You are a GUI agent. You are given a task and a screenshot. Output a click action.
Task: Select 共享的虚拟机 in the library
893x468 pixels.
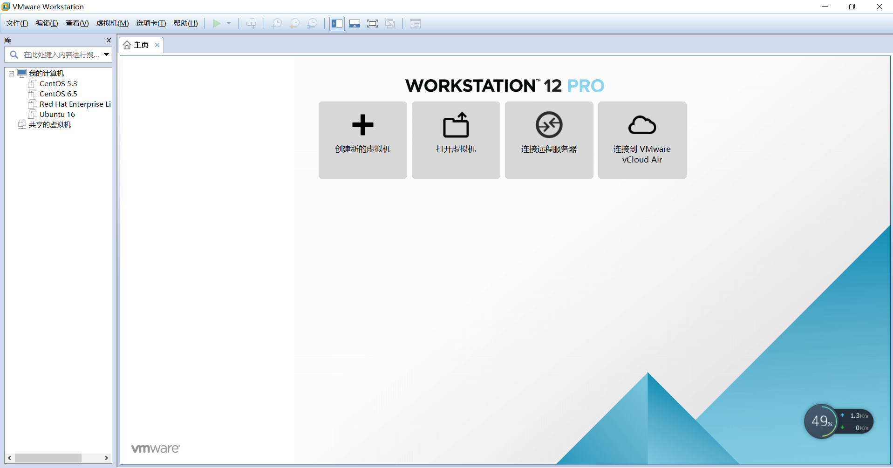click(x=50, y=124)
